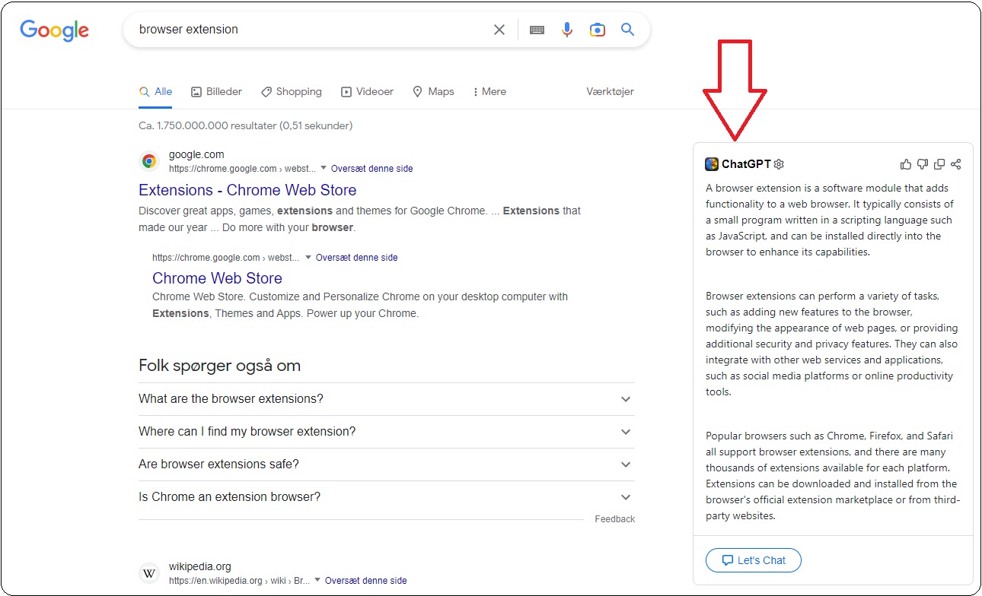Share the ChatGPT answer via the share icon
The image size is (982, 596).
(x=955, y=163)
